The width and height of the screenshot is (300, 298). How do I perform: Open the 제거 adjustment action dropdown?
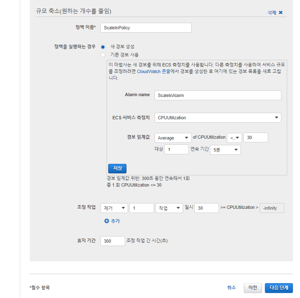click(x=114, y=208)
